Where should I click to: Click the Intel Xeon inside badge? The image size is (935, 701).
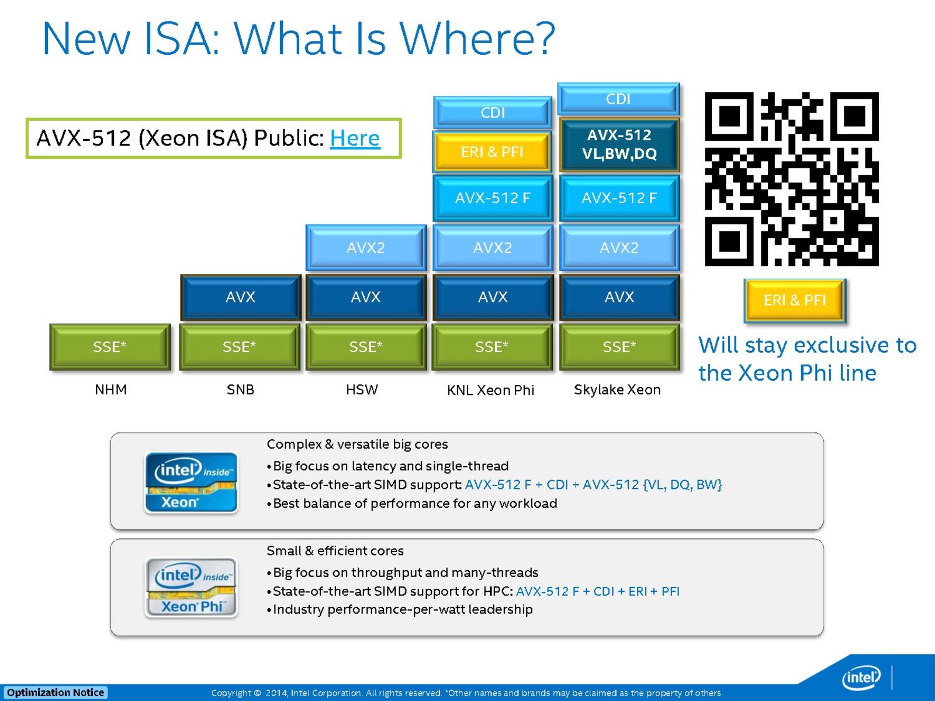(x=191, y=483)
